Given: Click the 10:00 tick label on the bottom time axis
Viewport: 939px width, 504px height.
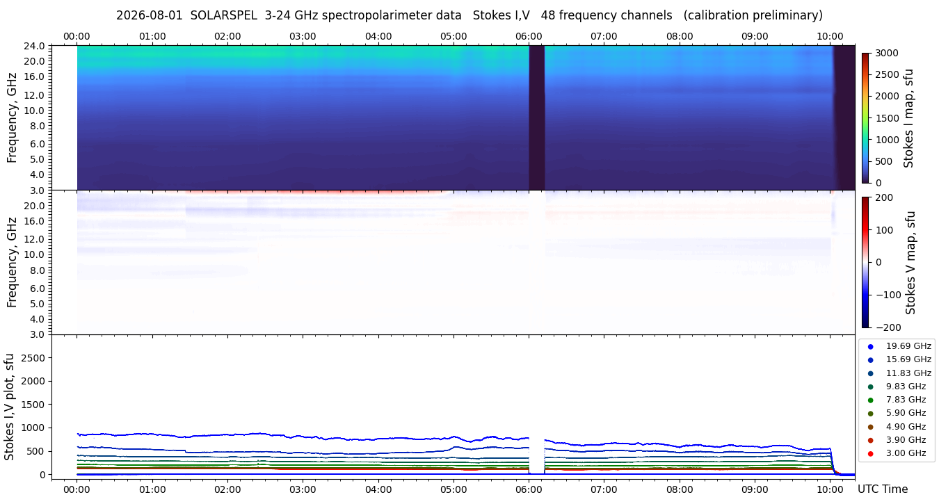Looking at the screenshot, I should 830,489.
